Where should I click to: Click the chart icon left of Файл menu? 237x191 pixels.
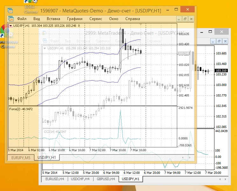point(11,19)
